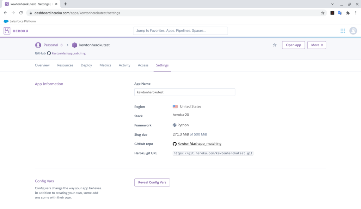Click the Python framework icon
361x209 pixels.
(175, 125)
